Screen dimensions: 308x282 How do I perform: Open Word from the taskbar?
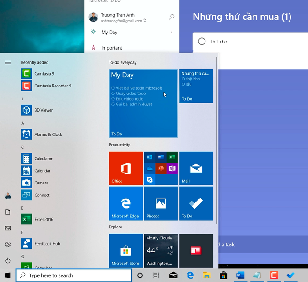click(x=240, y=275)
